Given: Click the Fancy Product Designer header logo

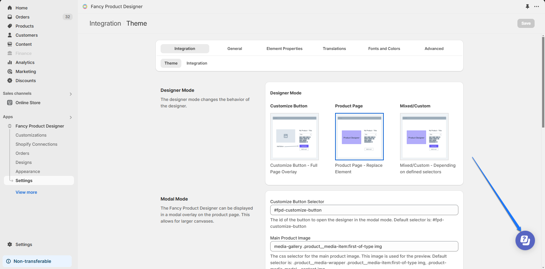Looking at the screenshot, I should pos(85,6).
